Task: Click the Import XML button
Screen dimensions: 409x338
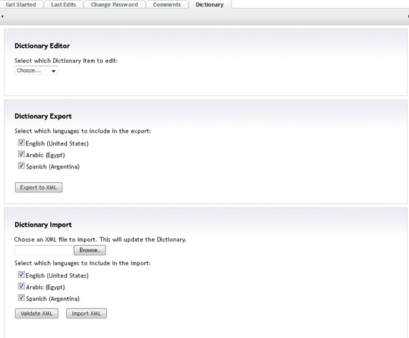Action: 86,314
